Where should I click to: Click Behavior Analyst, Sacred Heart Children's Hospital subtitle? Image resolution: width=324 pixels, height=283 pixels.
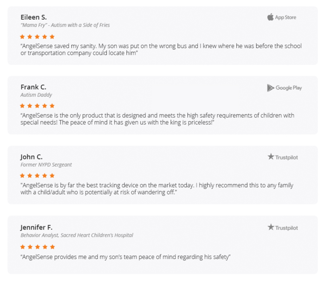click(77, 235)
